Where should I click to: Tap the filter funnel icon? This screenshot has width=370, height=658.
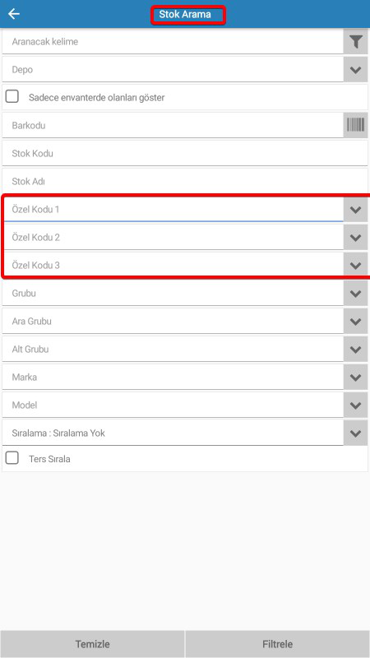pyautogui.click(x=356, y=42)
